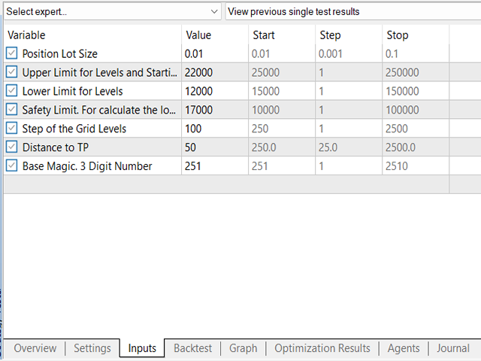Toggle the Base Magic 3 Digit Number checkbox
481x361 pixels.
12,165
